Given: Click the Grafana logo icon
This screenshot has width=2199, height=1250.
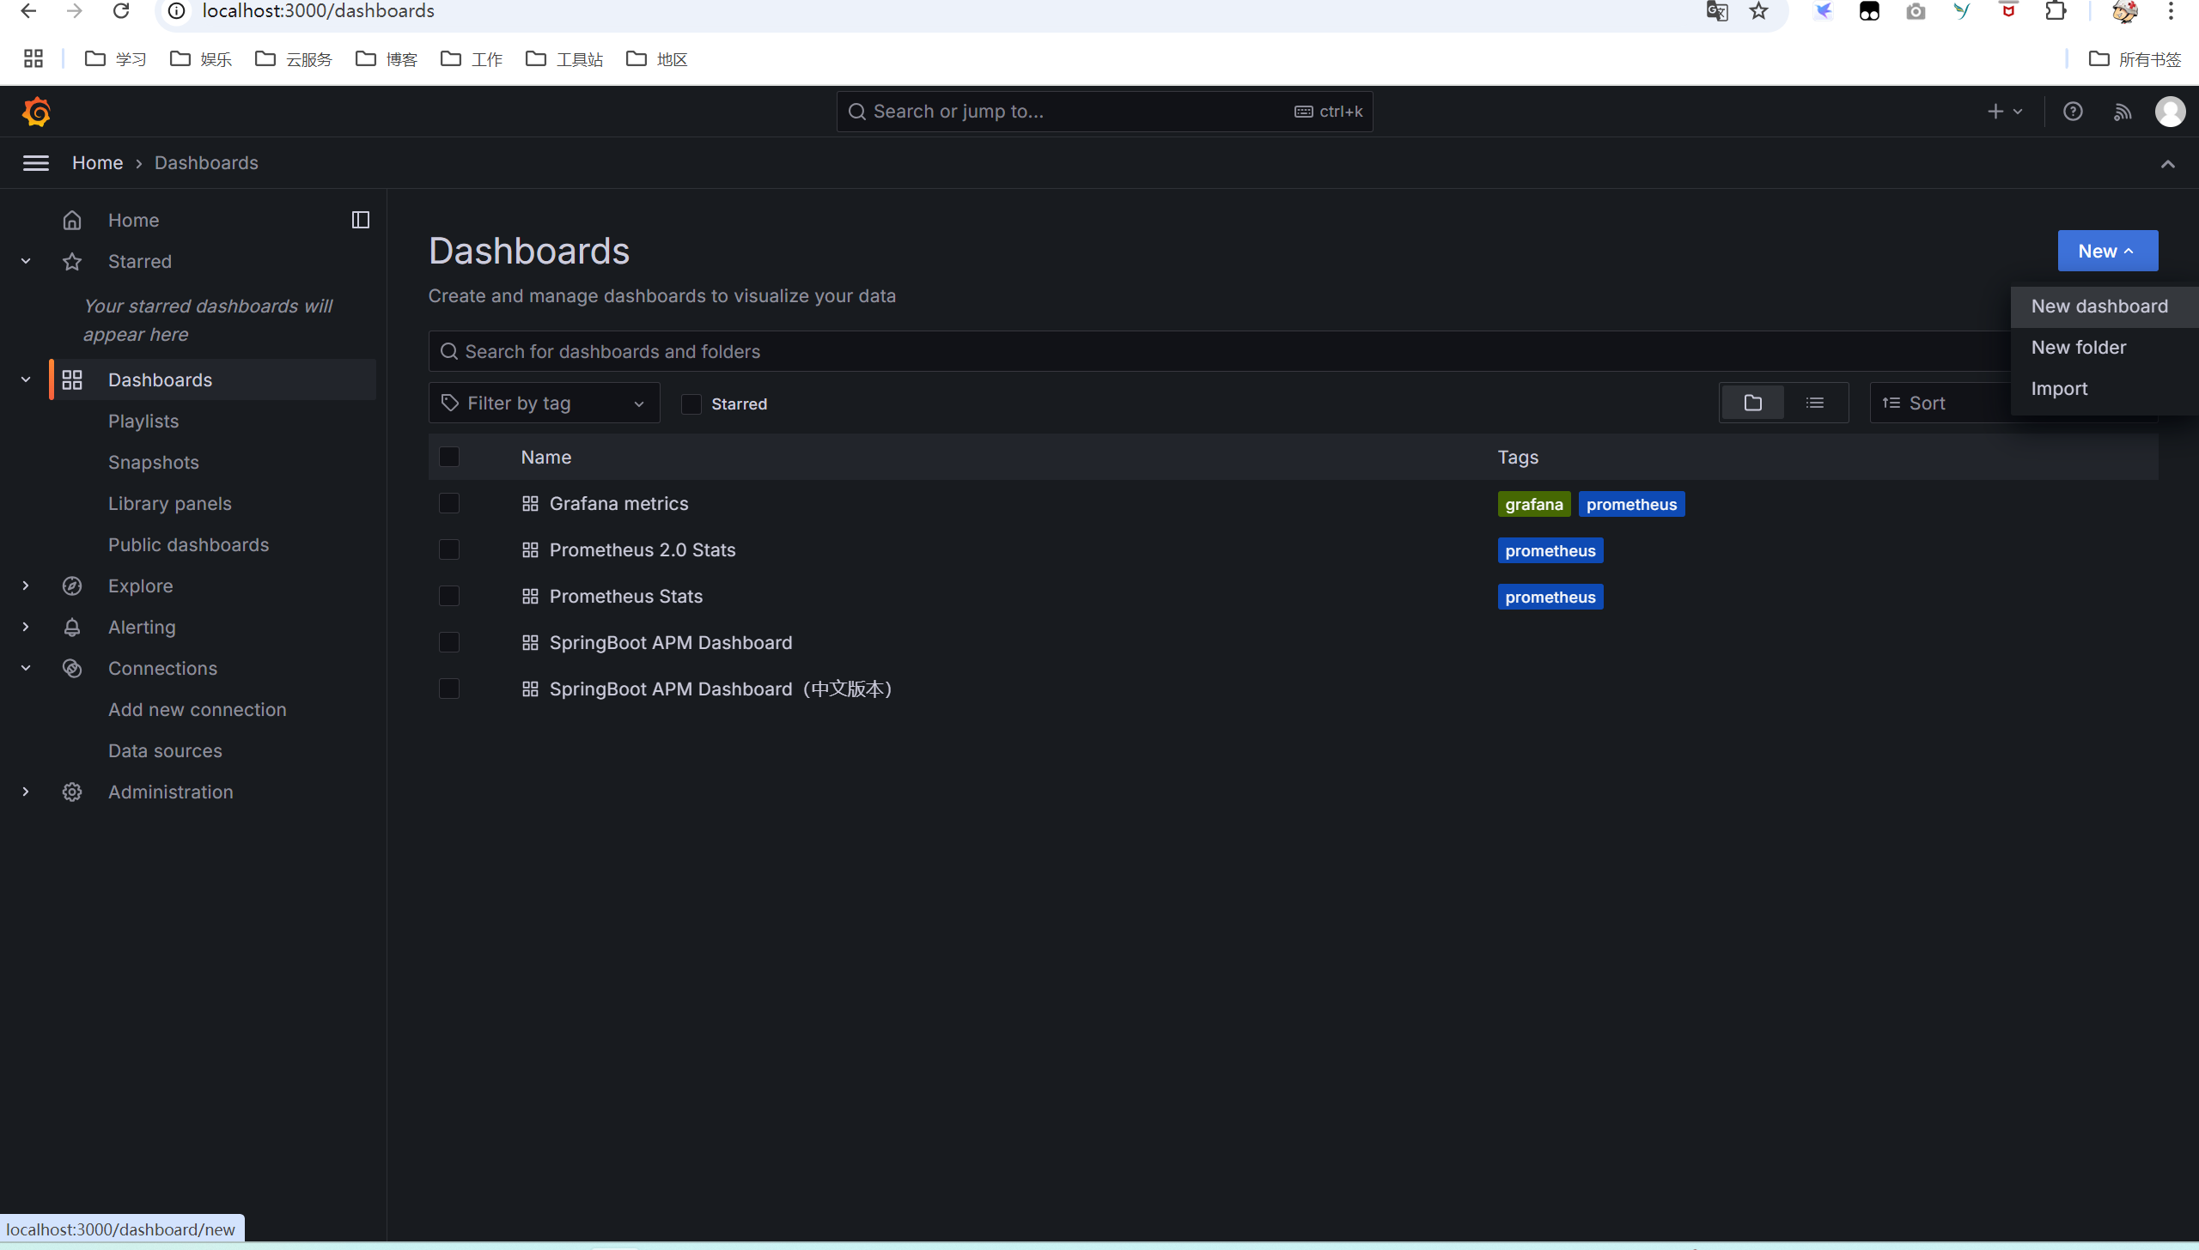Looking at the screenshot, I should [x=36, y=112].
